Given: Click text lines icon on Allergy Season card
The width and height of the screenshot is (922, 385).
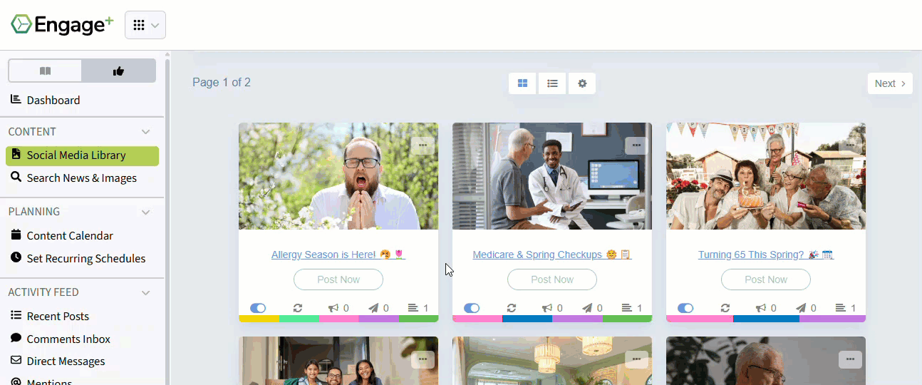Looking at the screenshot, I should 413,308.
